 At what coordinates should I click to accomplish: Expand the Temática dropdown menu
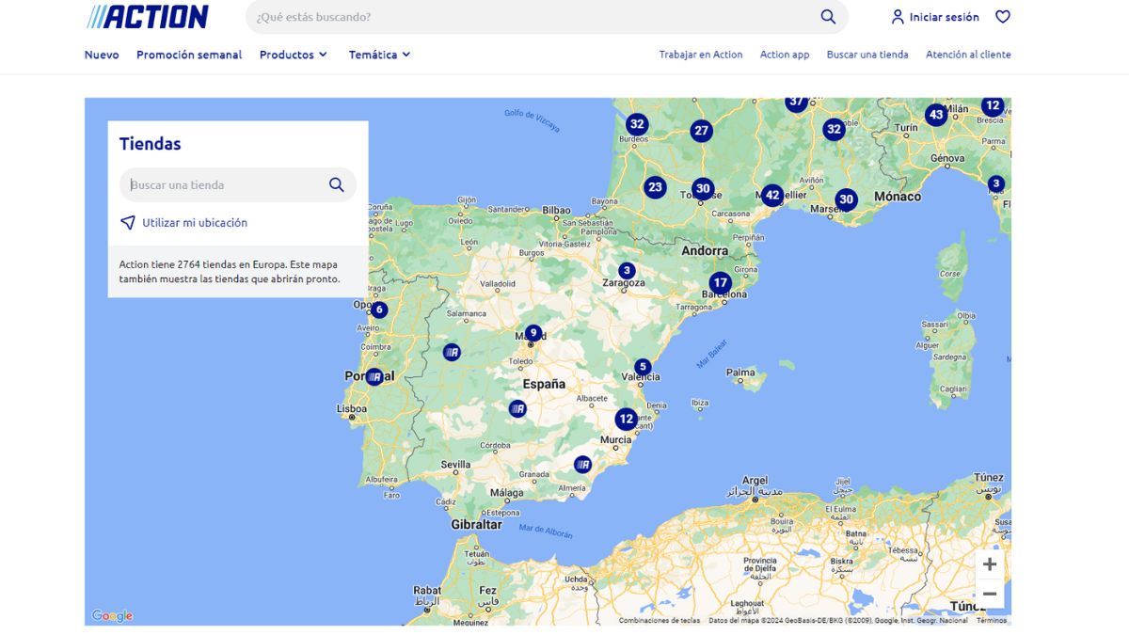(380, 55)
